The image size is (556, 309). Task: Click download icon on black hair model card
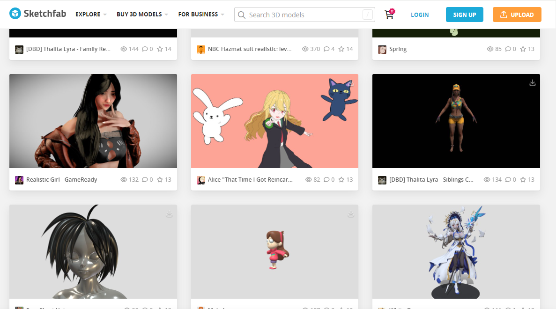(169, 213)
